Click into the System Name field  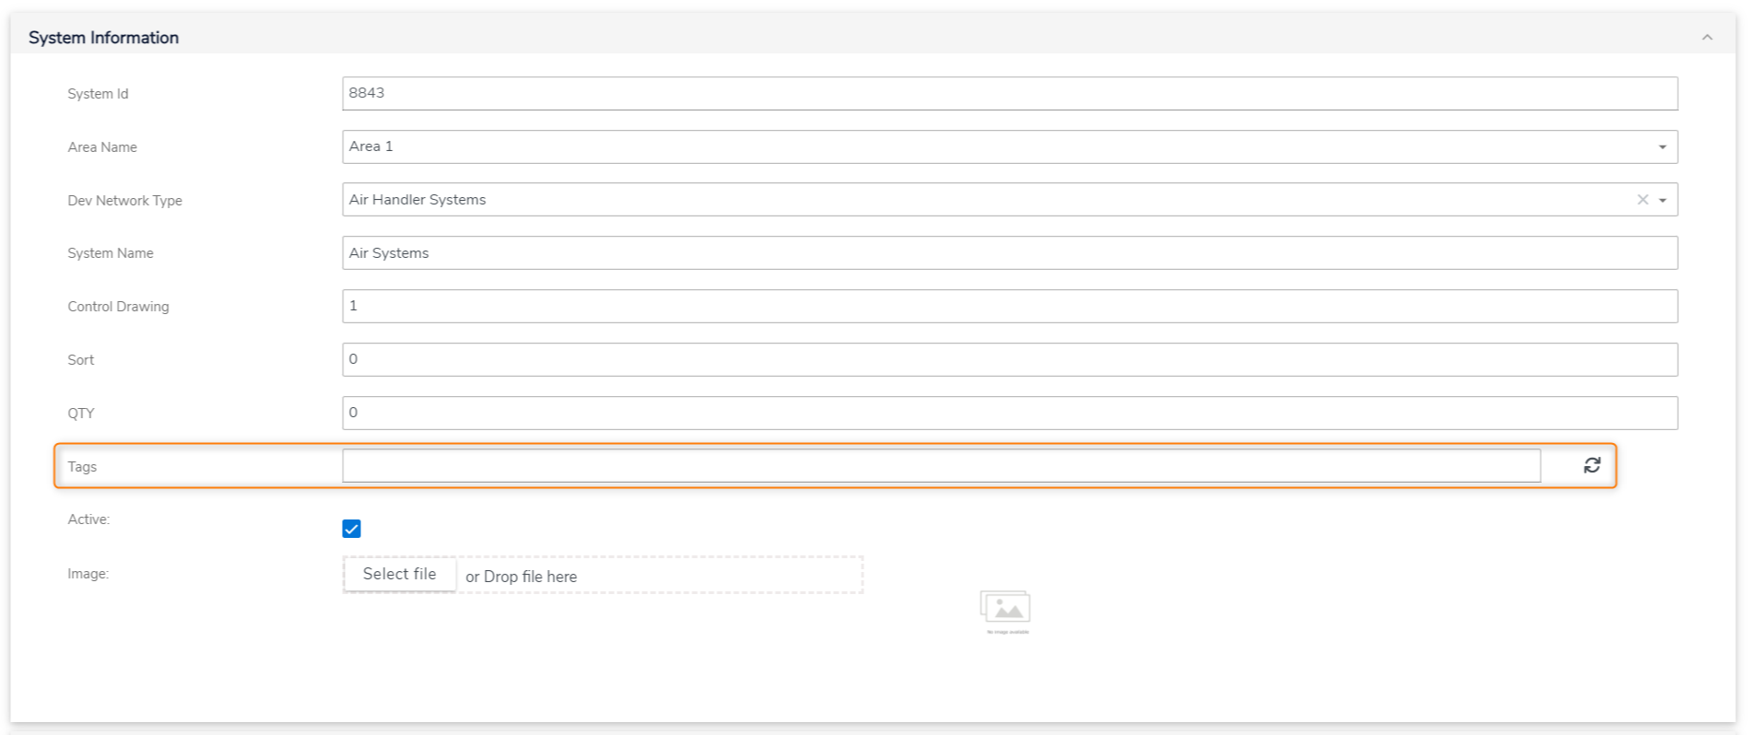click(1009, 253)
